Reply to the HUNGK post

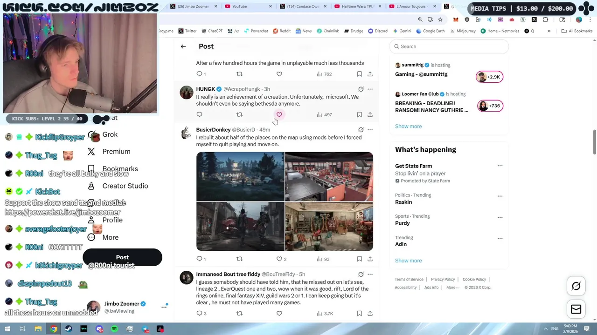(199, 114)
